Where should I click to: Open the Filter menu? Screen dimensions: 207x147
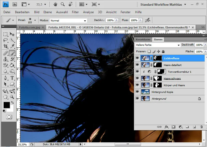click(x=75, y=12)
